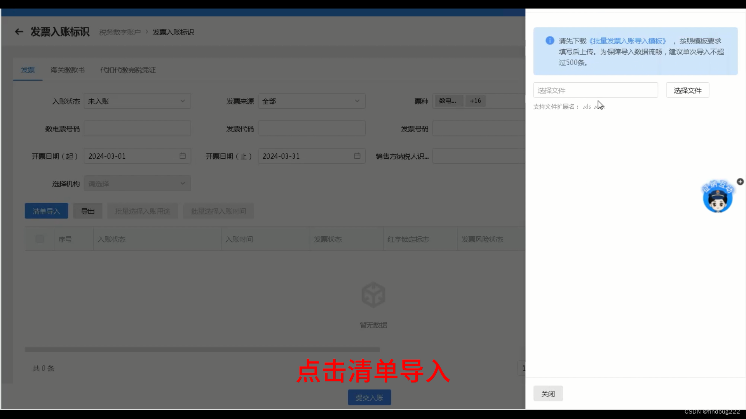Click the +16 tag in 票种 field
The width and height of the screenshot is (746, 419).
(475, 101)
